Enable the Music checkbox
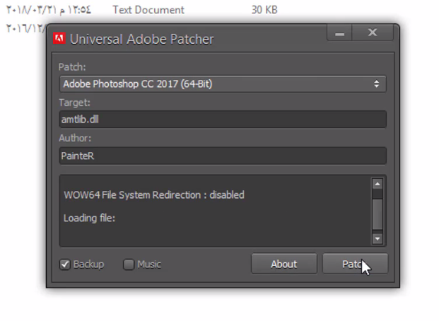439x321 pixels. (x=129, y=264)
